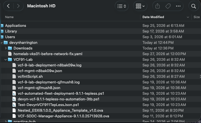Select homelab-vks01-before-network-fix.yaml file icon

pyautogui.click(x=10, y=54)
